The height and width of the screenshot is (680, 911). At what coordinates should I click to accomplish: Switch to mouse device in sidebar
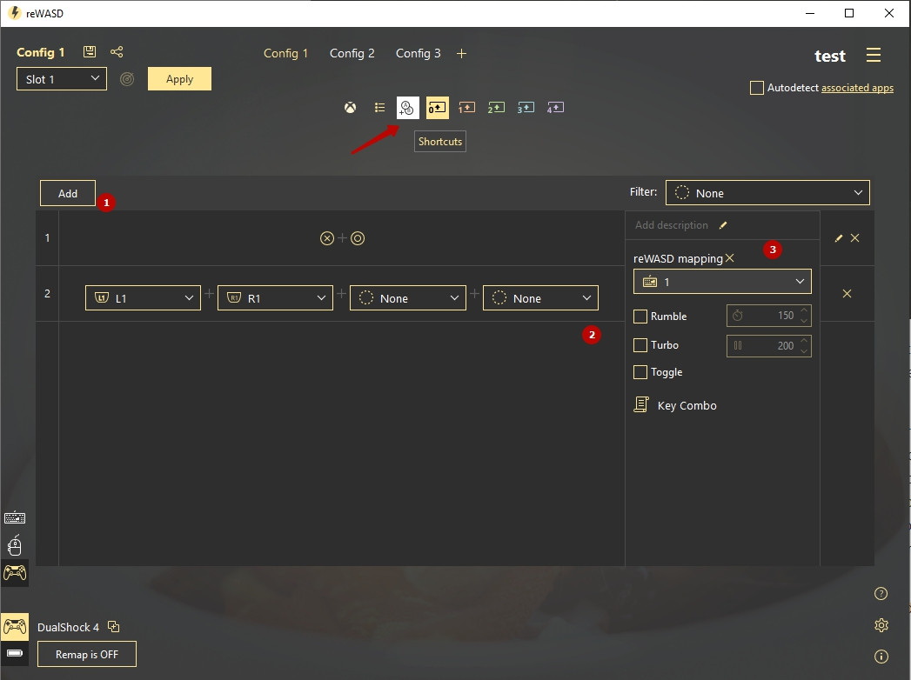(x=15, y=546)
